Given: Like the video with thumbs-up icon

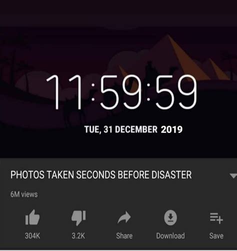Looking at the screenshot, I should tap(32, 217).
